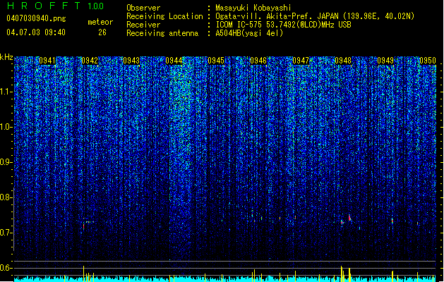Select the Ogata-vill. Akita-Pref. JAPAN location text
444x282 pixels.
point(315,16)
